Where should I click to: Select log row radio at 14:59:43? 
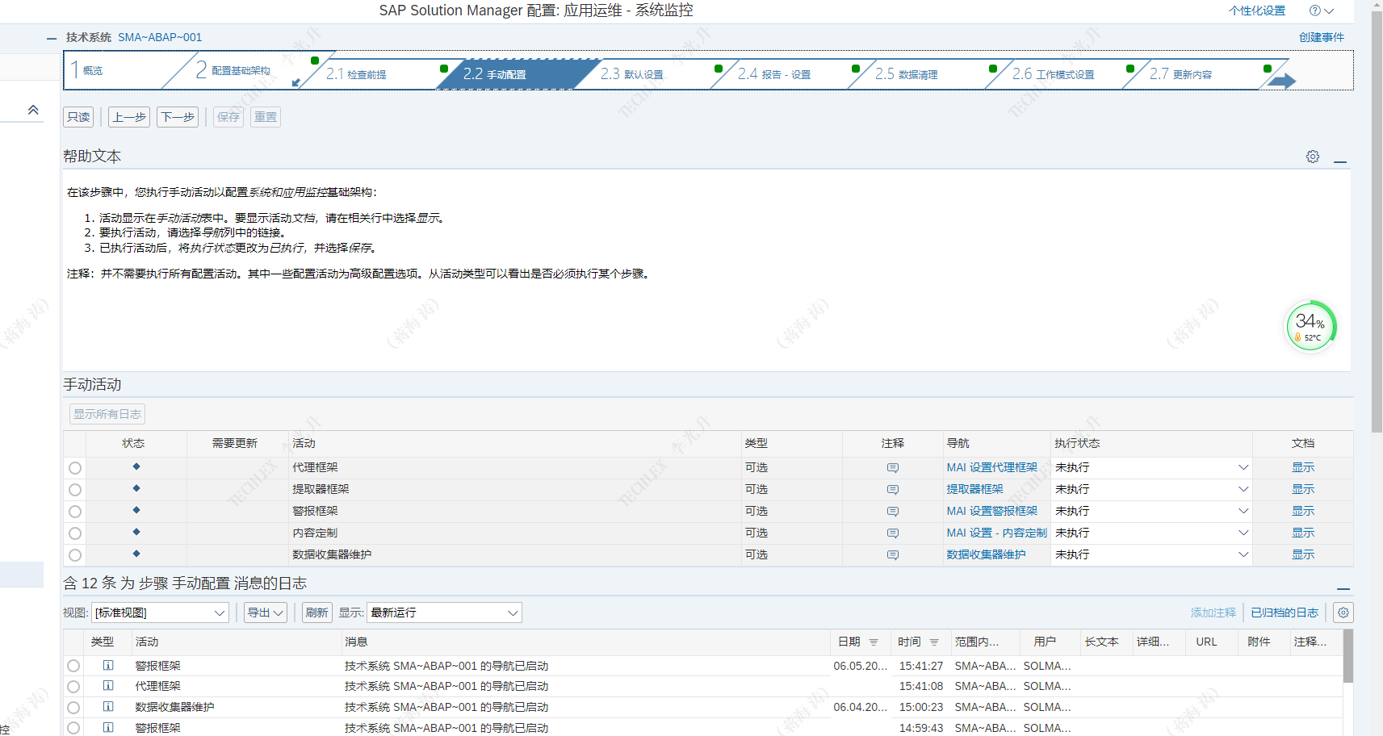(x=73, y=728)
